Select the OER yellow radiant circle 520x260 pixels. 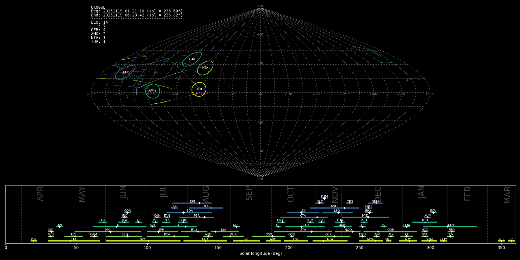(199, 89)
